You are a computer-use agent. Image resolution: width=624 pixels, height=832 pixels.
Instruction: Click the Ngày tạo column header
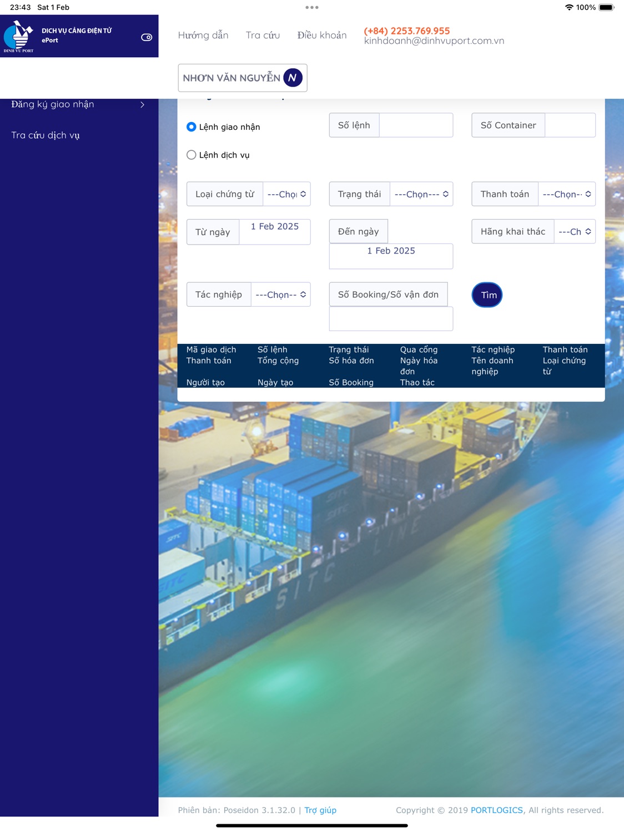pos(275,382)
